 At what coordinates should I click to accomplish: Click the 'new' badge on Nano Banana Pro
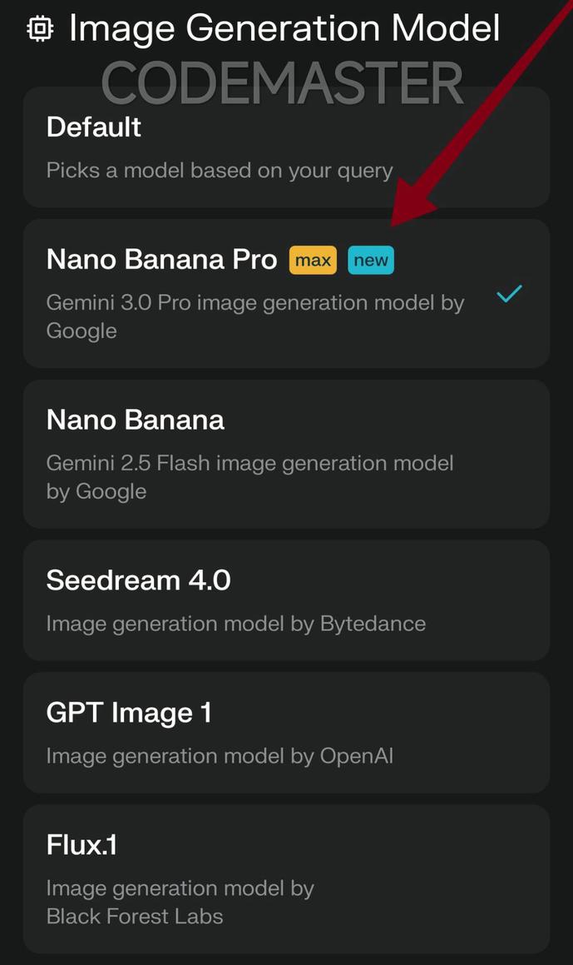(371, 260)
